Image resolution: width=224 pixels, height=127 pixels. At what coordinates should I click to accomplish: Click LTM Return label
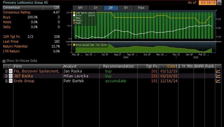click(x=11, y=51)
